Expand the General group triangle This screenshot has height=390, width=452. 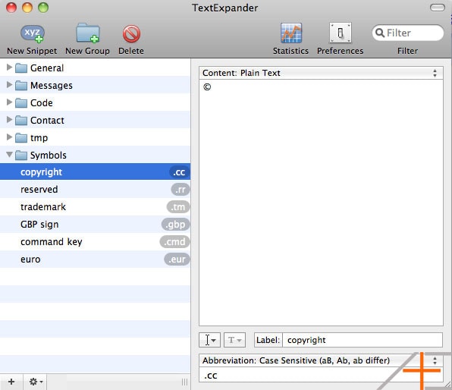point(9,68)
